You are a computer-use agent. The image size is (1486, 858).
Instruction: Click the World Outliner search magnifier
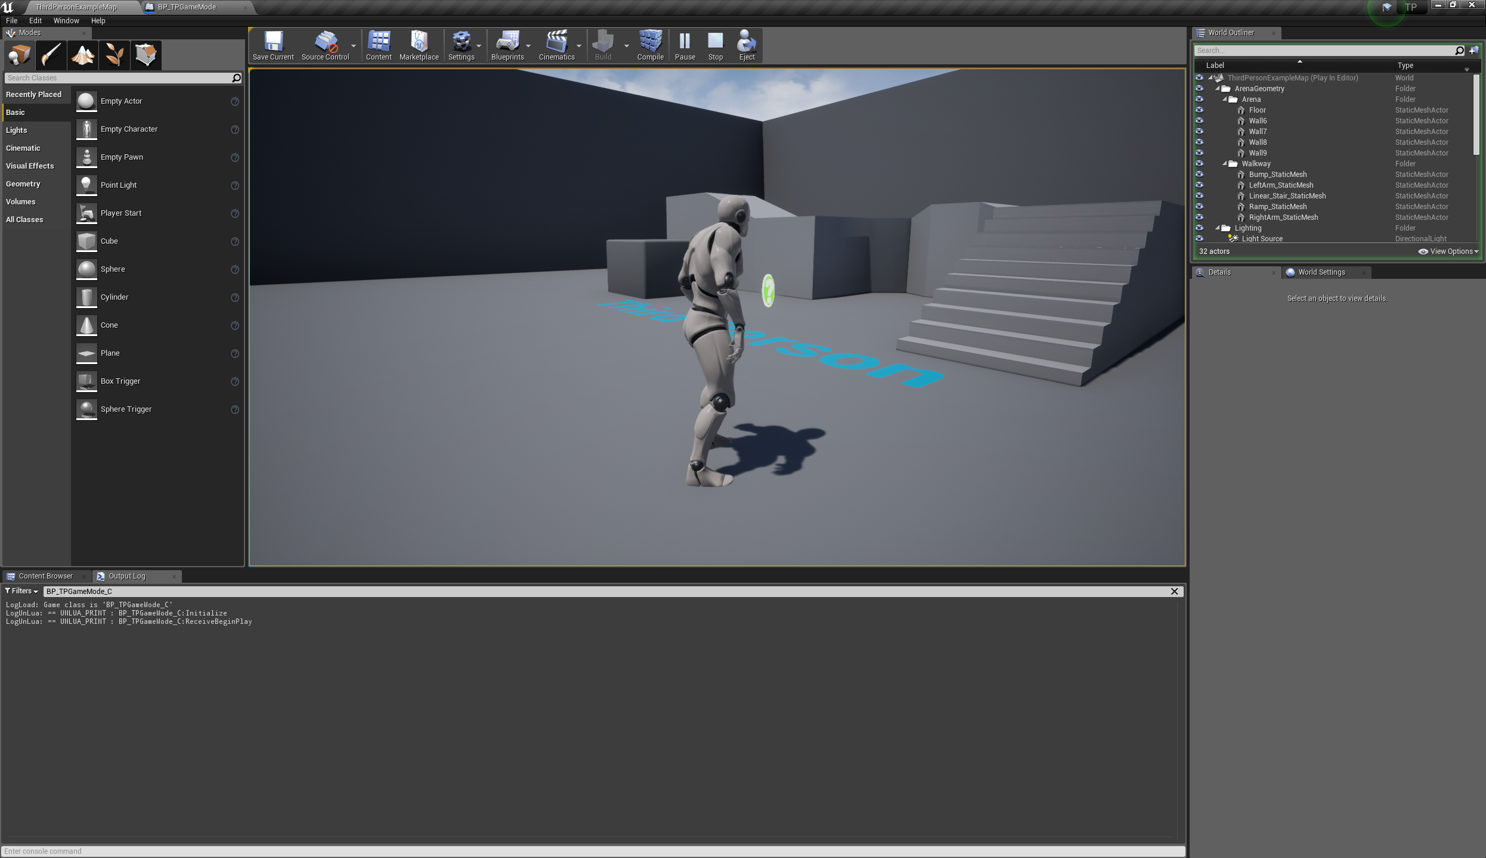(1459, 51)
